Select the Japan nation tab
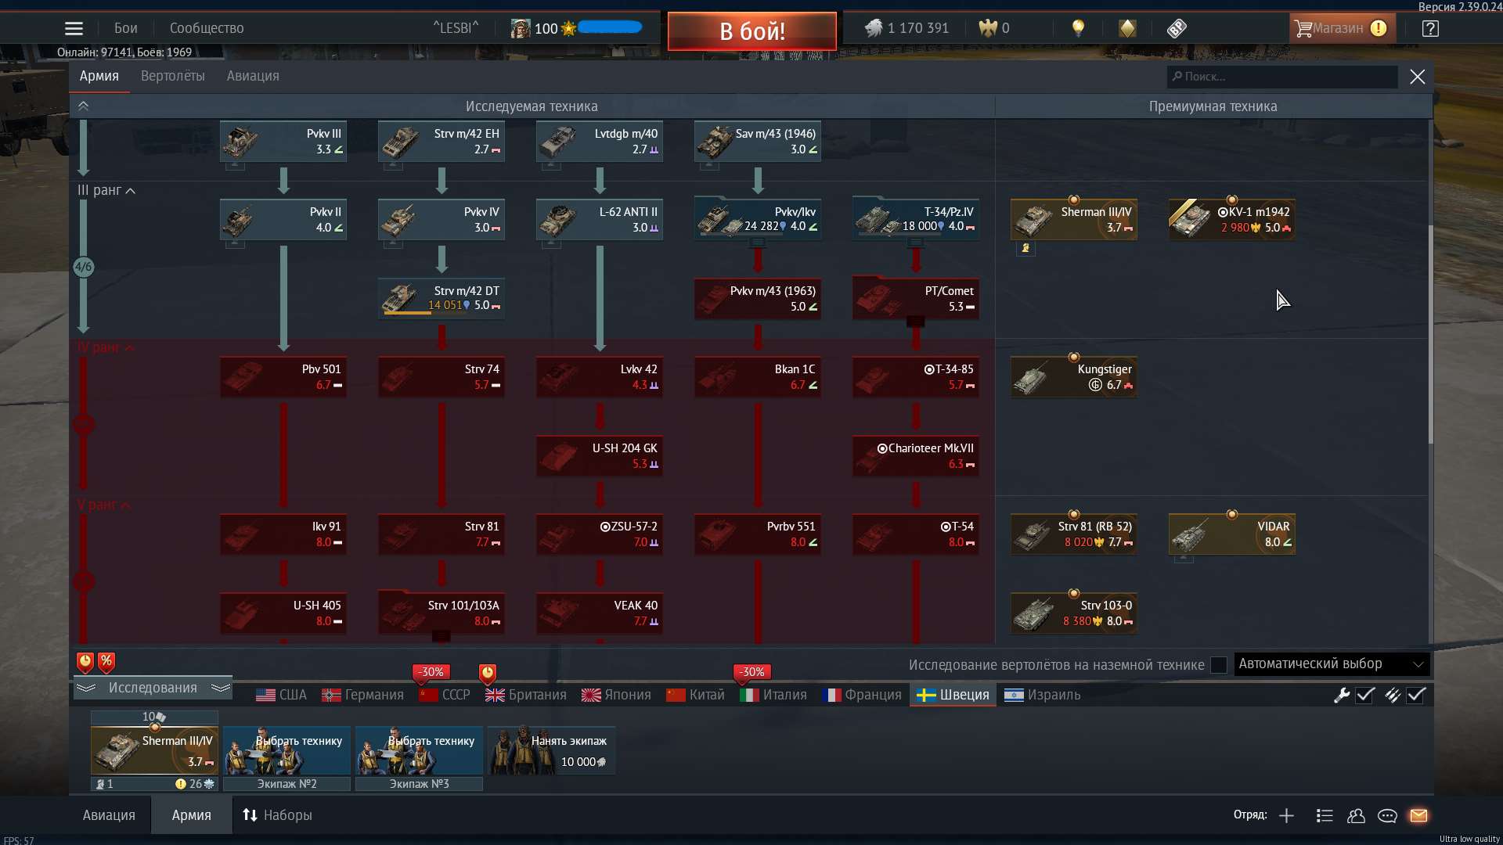The image size is (1503, 845). click(616, 695)
